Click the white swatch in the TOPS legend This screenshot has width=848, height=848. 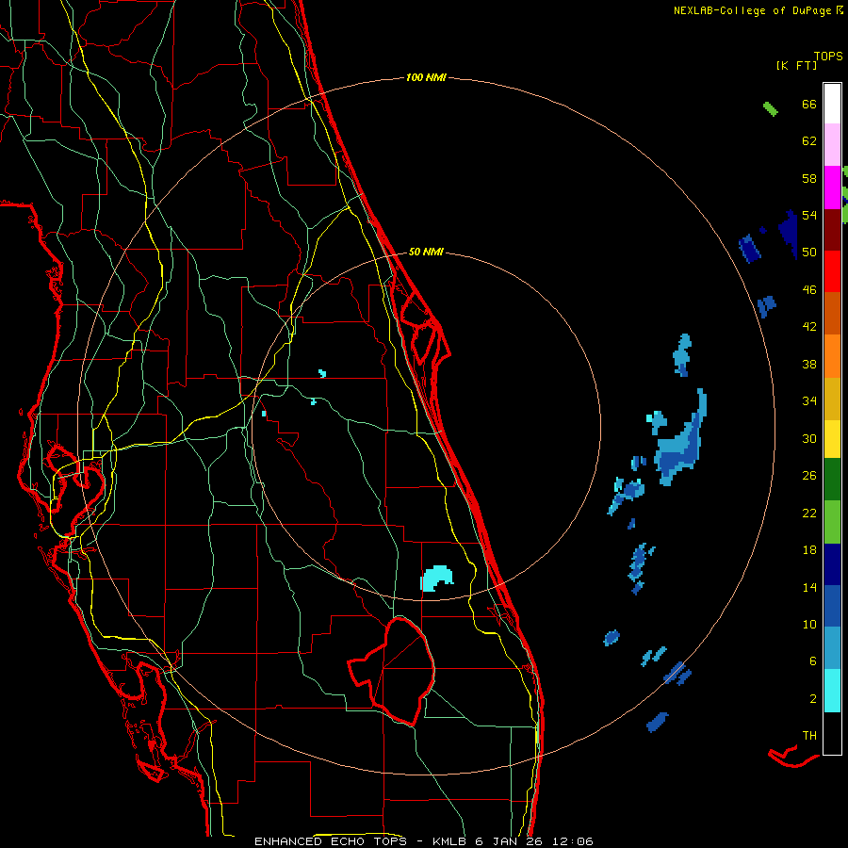[x=832, y=104]
